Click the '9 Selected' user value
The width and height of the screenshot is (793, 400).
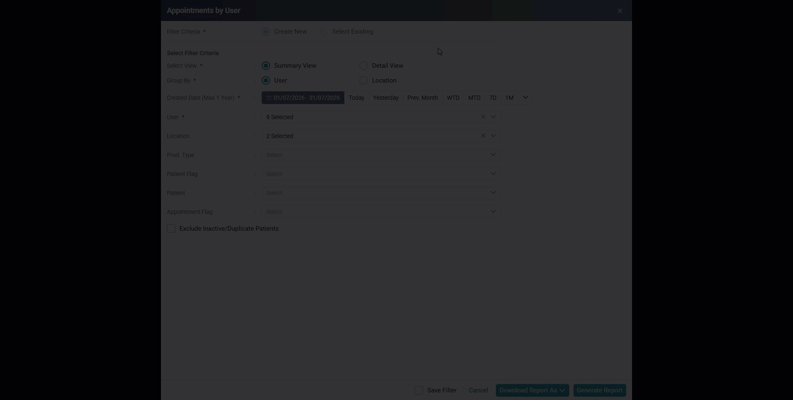coord(280,117)
